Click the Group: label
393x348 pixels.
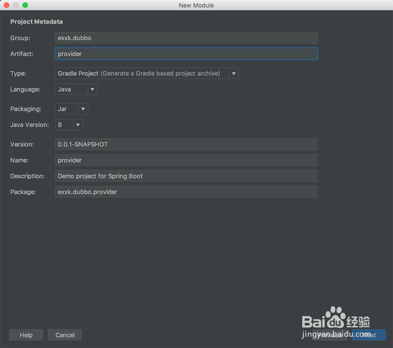pos(20,38)
